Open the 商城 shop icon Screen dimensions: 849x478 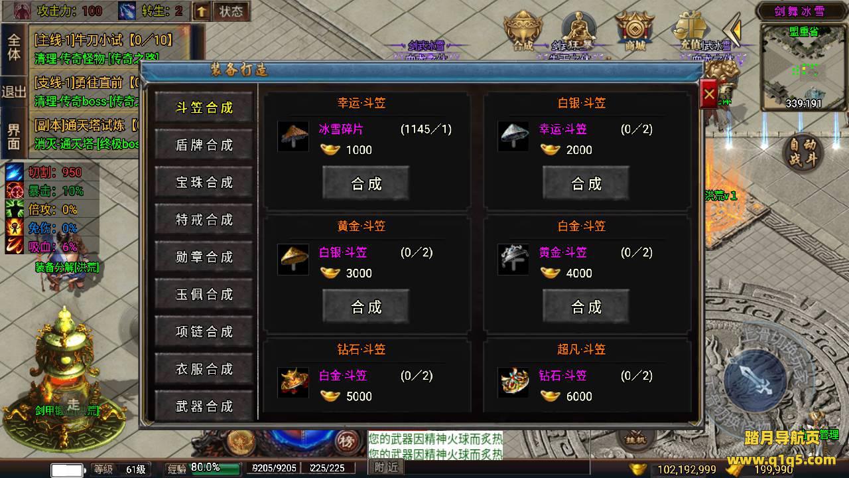click(x=635, y=30)
